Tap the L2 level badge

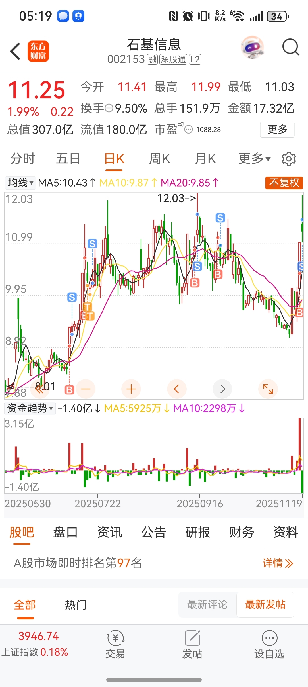tap(195, 59)
